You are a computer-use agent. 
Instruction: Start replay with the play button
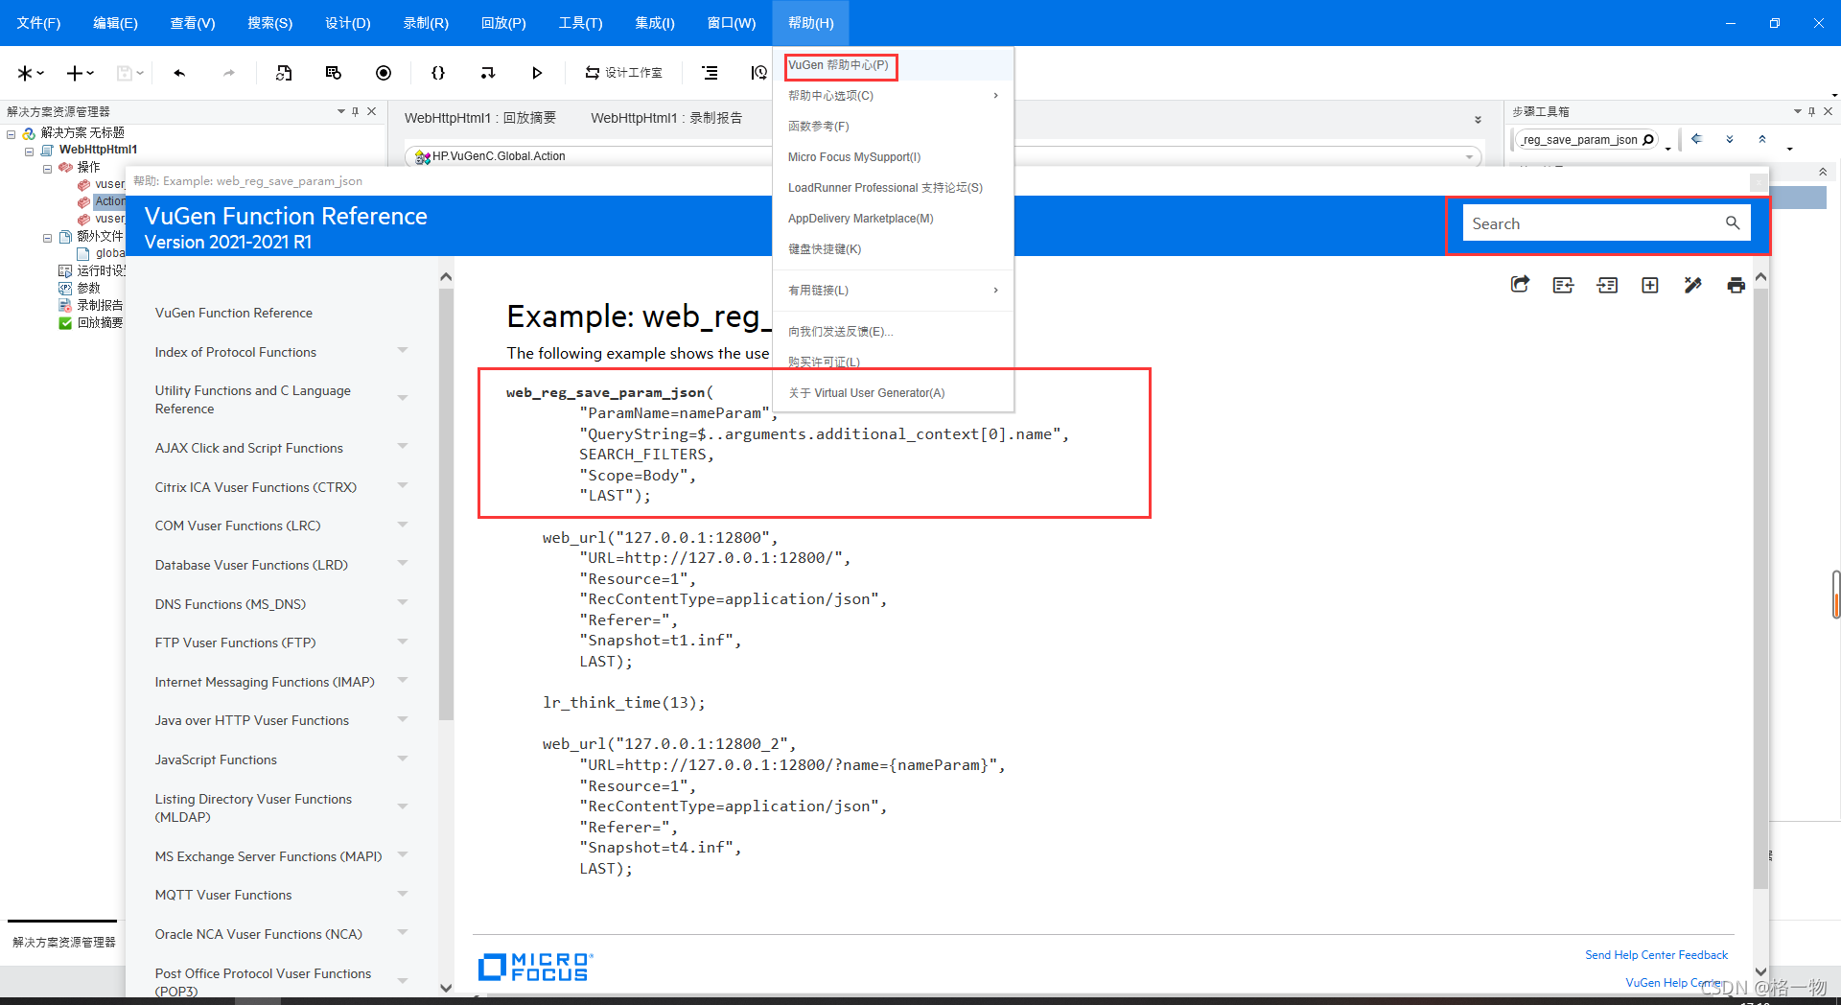pos(537,73)
